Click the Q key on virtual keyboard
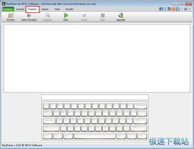Image resolution: width=194 pixels, height=149 pixels. [56, 113]
